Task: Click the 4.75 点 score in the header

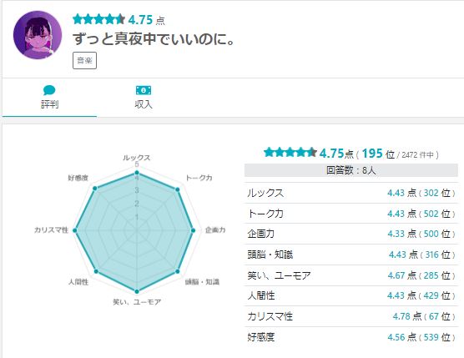Action: (x=147, y=20)
